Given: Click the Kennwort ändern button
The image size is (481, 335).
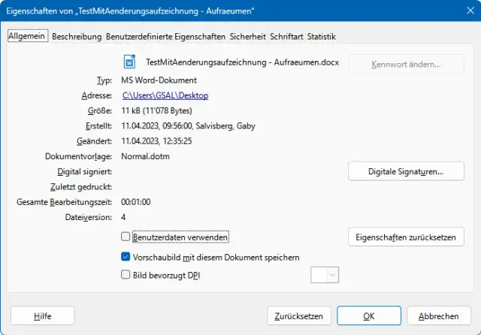Looking at the screenshot, I should (x=406, y=64).
